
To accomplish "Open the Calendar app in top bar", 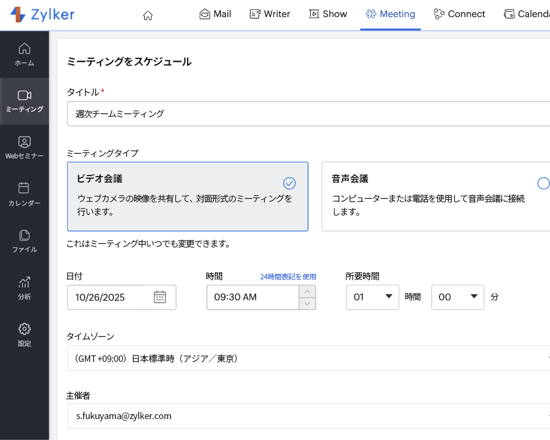I will (x=526, y=14).
